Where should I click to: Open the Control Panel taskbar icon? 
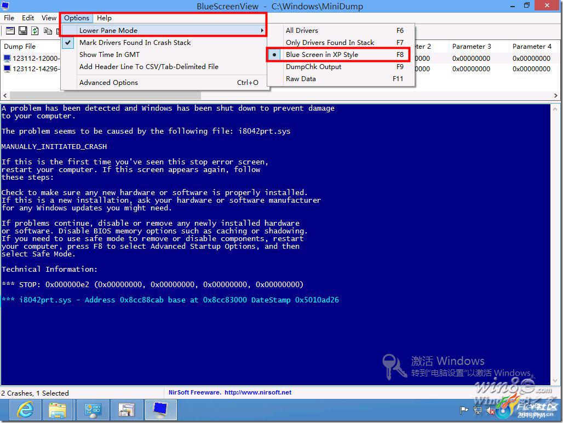point(92,410)
